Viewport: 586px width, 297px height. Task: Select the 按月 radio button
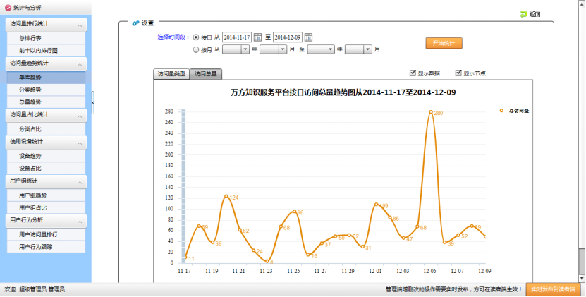tap(196, 49)
